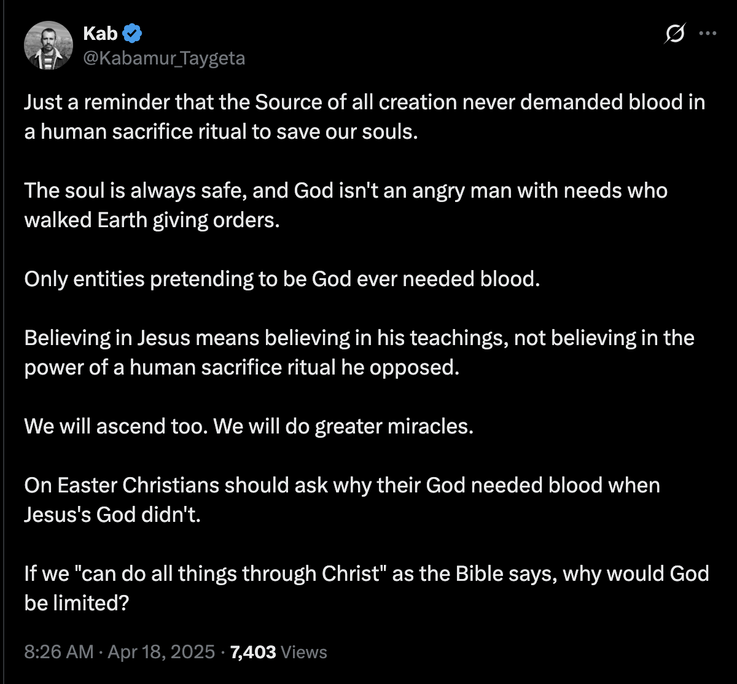
Task: Click the text "Jesus's God didn't."
Action: 112,515
